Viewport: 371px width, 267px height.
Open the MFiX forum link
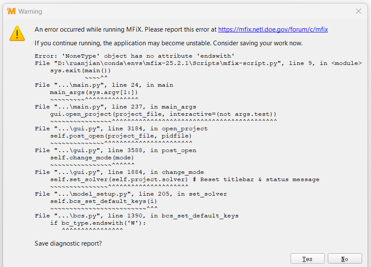[273, 29]
